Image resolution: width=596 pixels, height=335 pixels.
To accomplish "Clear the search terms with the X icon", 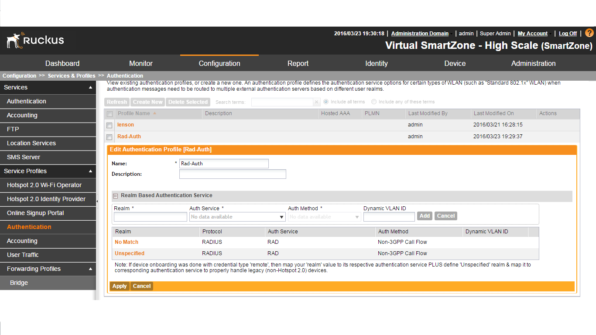I will point(317,102).
